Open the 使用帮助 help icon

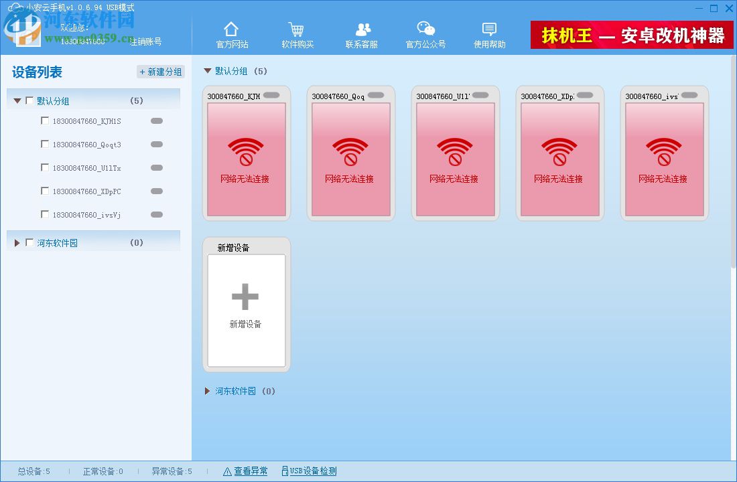tap(488, 28)
